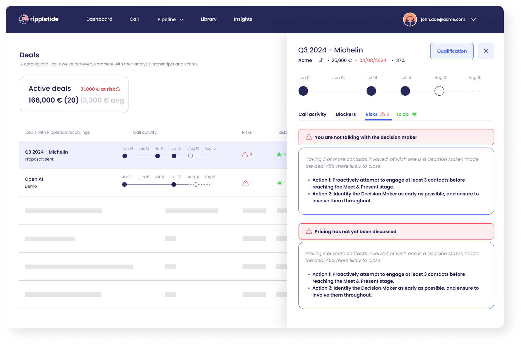Click the 'Demo' stage under Open AI
The width and height of the screenshot is (521, 345).
(x=31, y=186)
